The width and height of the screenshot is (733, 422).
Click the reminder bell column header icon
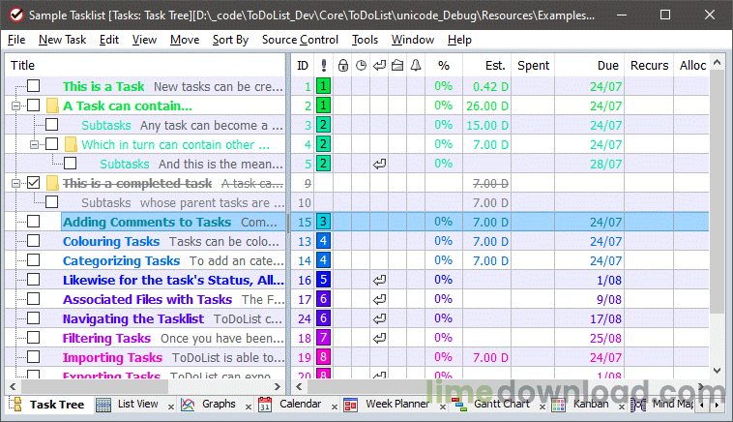pyautogui.click(x=416, y=66)
